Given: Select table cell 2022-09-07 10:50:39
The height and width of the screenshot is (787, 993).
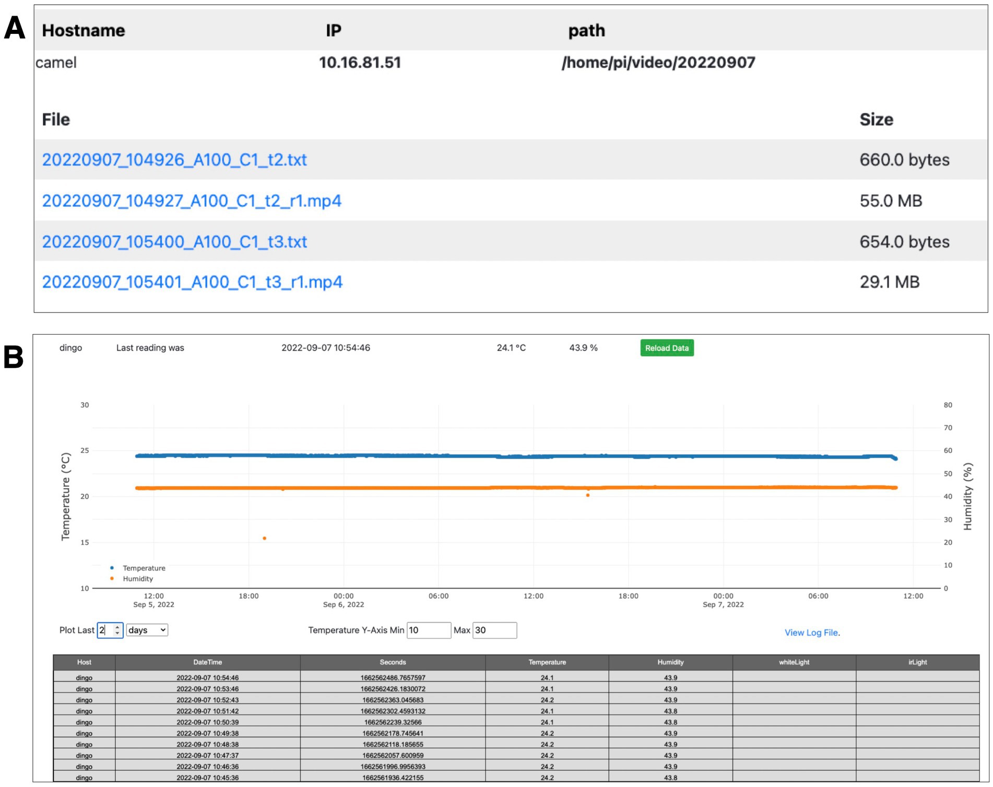Looking at the screenshot, I should click(207, 722).
